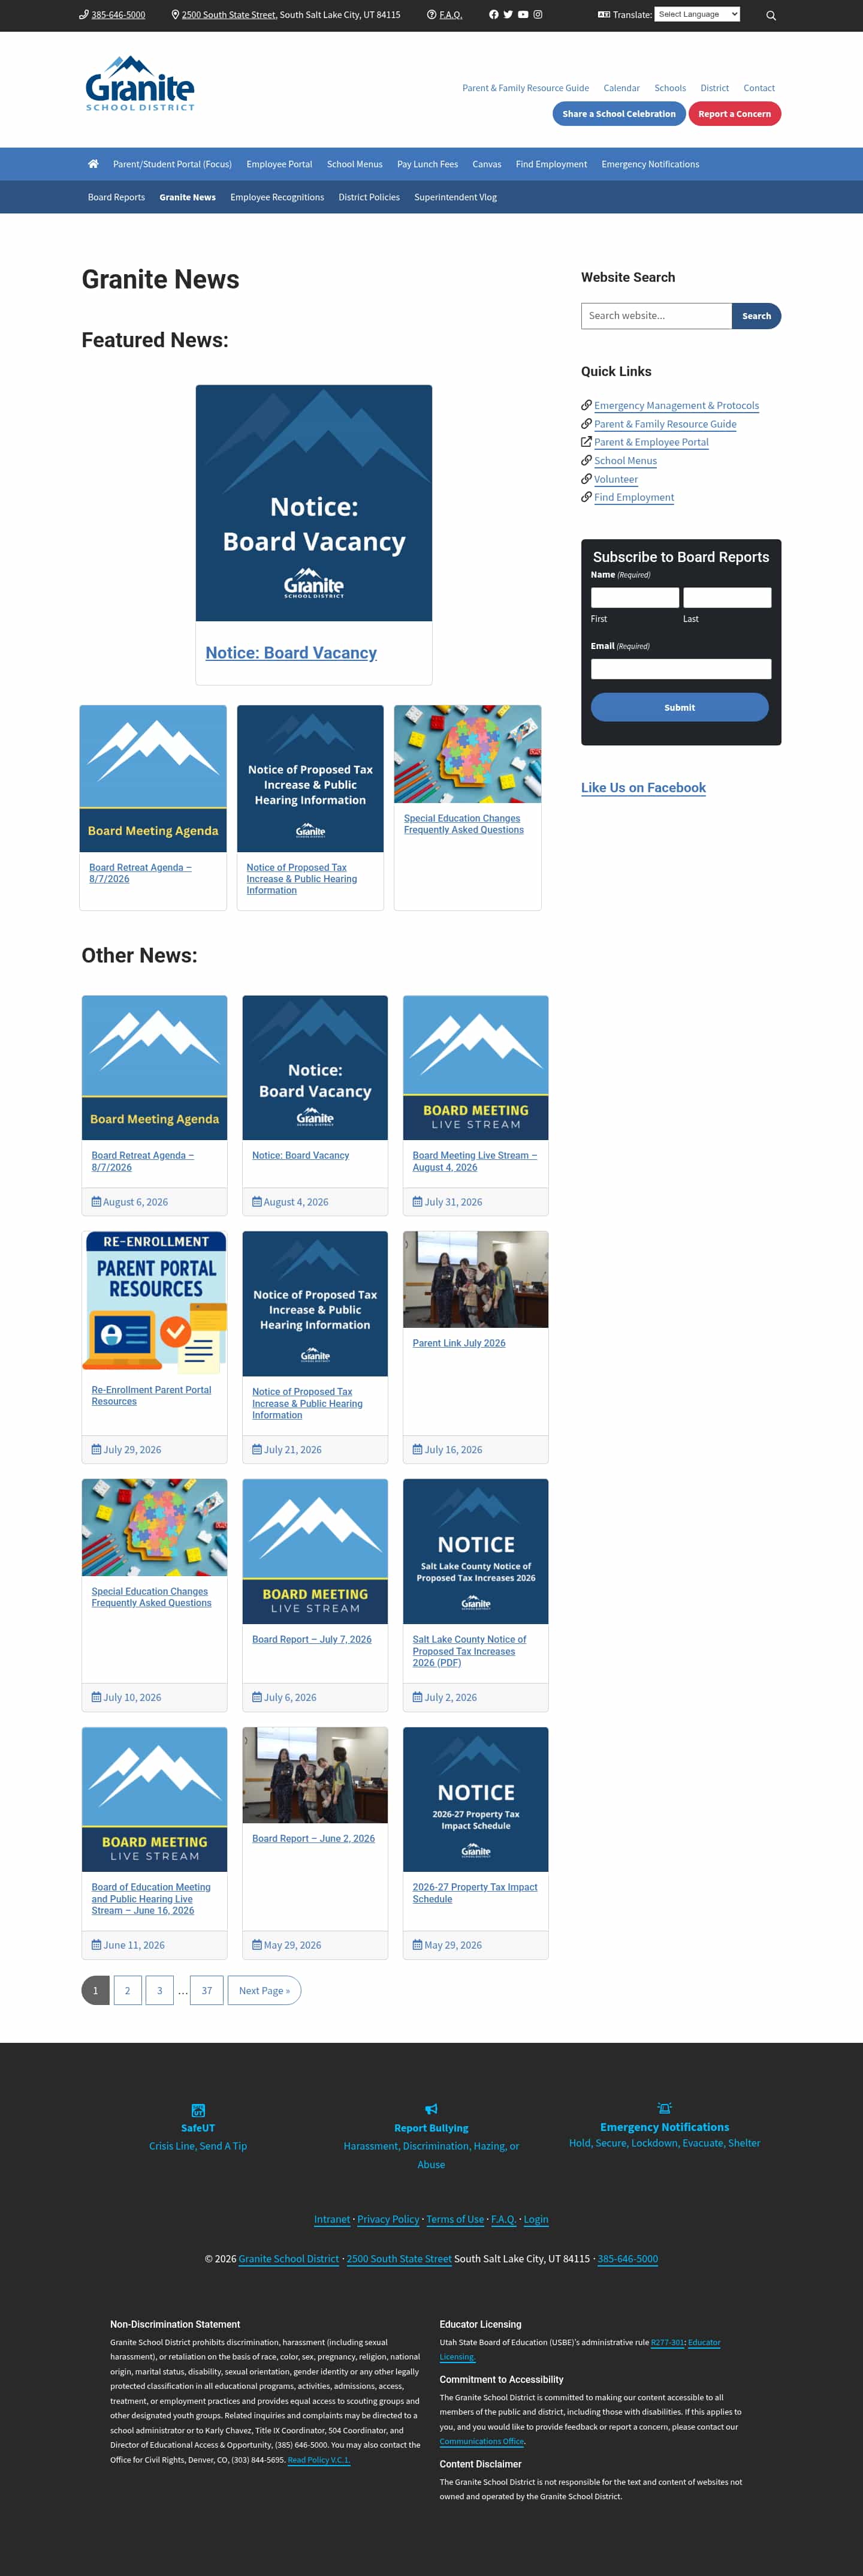The image size is (863, 2576).
Task: Open Read Policy V.C.1. link
Action: [319, 2459]
